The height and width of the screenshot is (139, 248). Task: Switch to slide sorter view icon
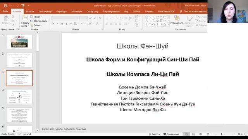click(193, 134)
